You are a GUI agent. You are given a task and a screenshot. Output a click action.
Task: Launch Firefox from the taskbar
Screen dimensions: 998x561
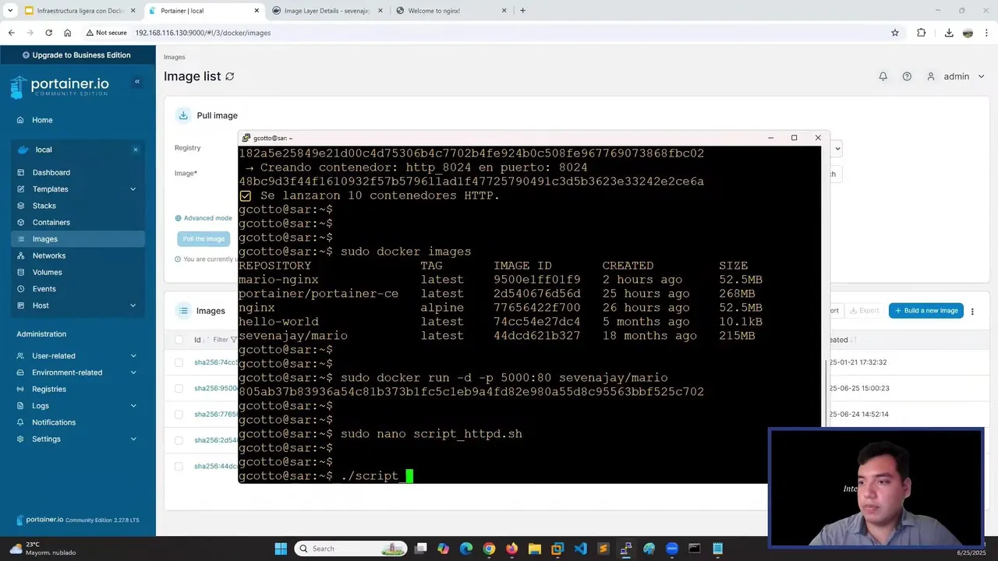[511, 549]
